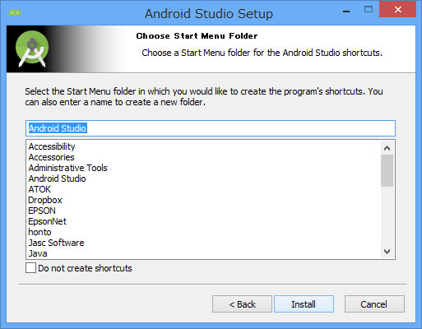
Task: Click the Start Menu folder name field
Action: pyautogui.click(x=211, y=128)
